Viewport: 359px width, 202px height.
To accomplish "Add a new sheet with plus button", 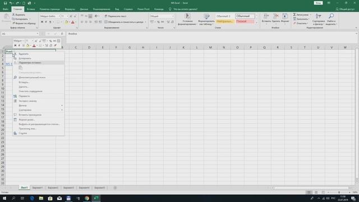I will (x=115, y=188).
